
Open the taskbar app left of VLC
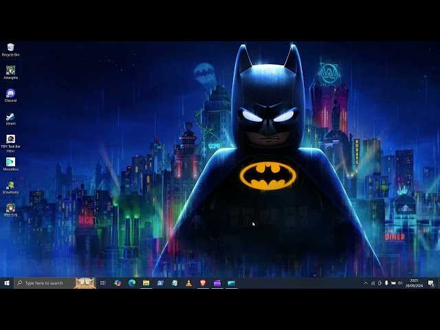(x=175, y=283)
